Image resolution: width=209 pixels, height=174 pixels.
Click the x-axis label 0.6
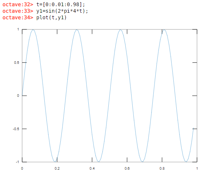click(x=127, y=169)
